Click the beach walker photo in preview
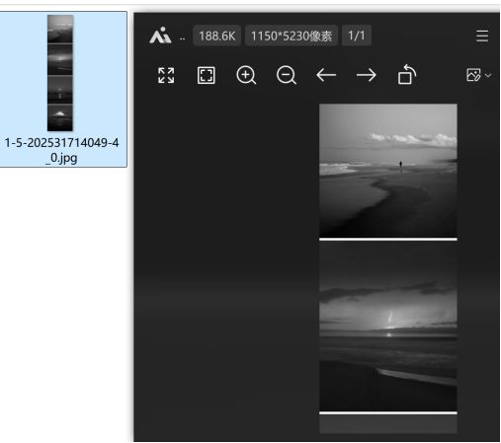501x443 pixels. (x=388, y=171)
